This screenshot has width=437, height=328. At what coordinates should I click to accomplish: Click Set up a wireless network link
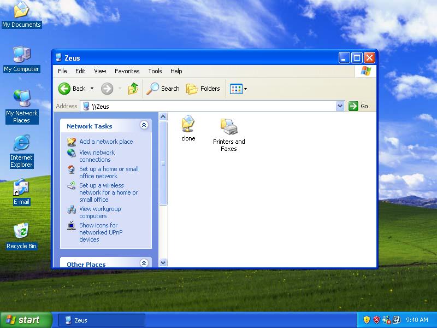pyautogui.click(x=109, y=192)
